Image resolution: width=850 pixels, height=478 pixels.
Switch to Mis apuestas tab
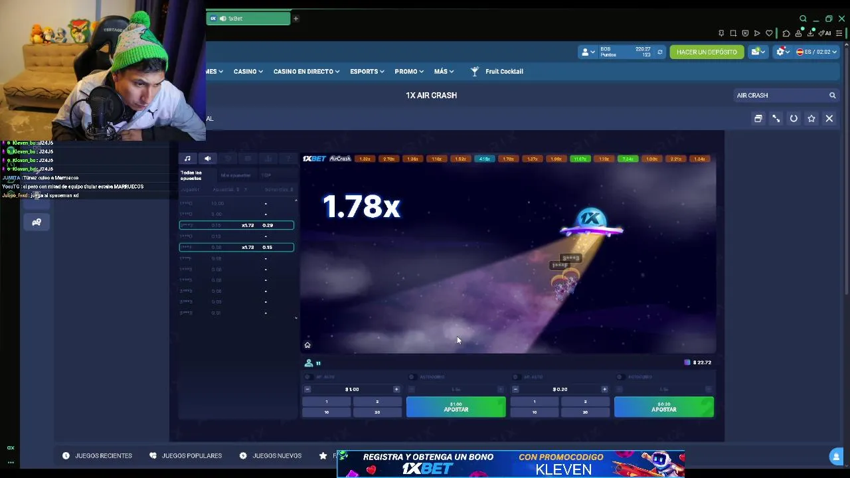coord(236,175)
